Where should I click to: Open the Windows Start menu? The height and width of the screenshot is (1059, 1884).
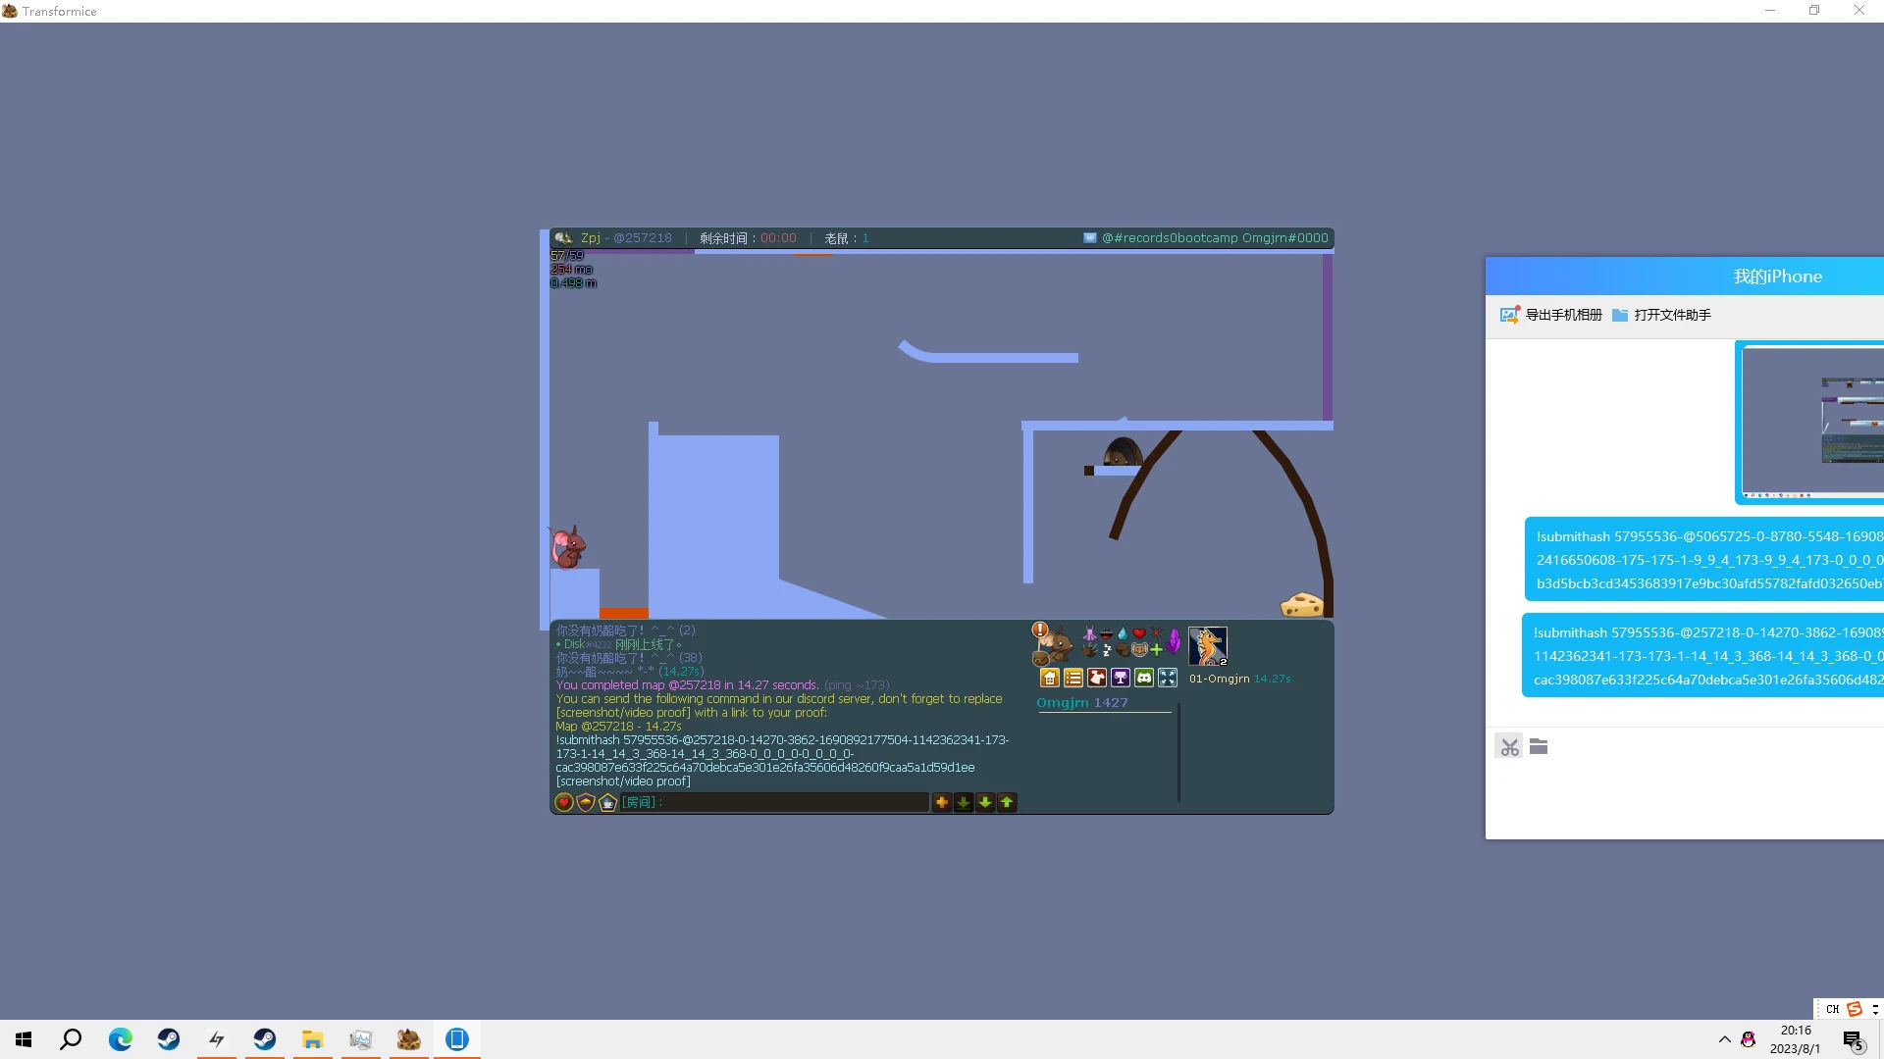click(x=24, y=1039)
